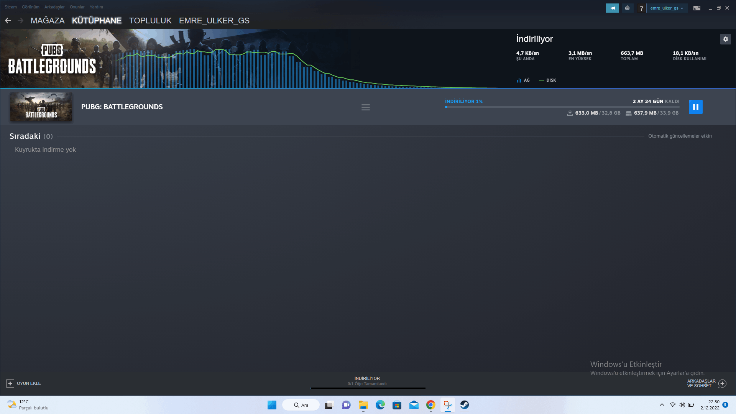Open the weather widget showing 12°C
This screenshot has height=414, width=736.
28,405
